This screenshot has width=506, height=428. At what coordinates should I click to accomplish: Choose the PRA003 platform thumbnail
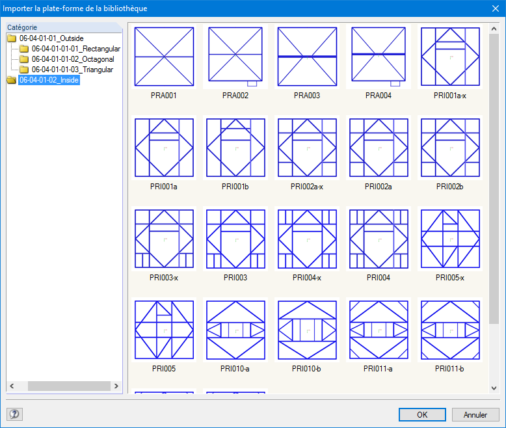point(307,57)
